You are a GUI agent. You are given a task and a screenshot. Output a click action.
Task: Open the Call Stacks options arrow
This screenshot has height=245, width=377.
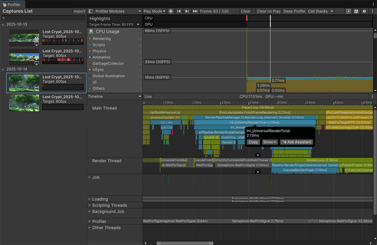tap(332, 11)
